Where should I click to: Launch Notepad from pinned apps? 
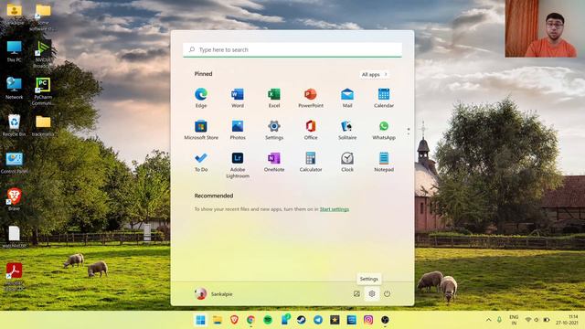(384, 162)
